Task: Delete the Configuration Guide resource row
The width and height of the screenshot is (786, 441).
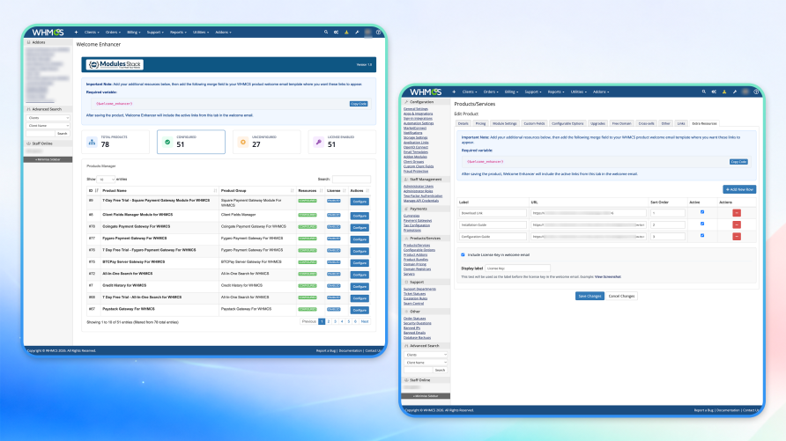Action: coord(737,236)
